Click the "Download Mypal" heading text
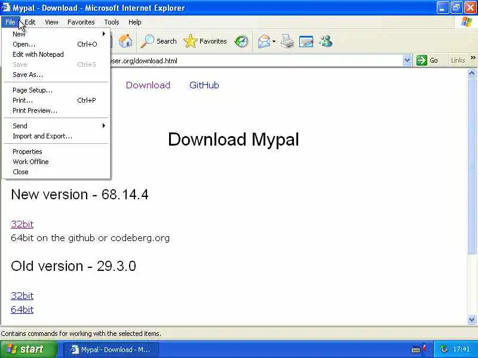Viewport: 478px width, 358px height. click(x=234, y=140)
